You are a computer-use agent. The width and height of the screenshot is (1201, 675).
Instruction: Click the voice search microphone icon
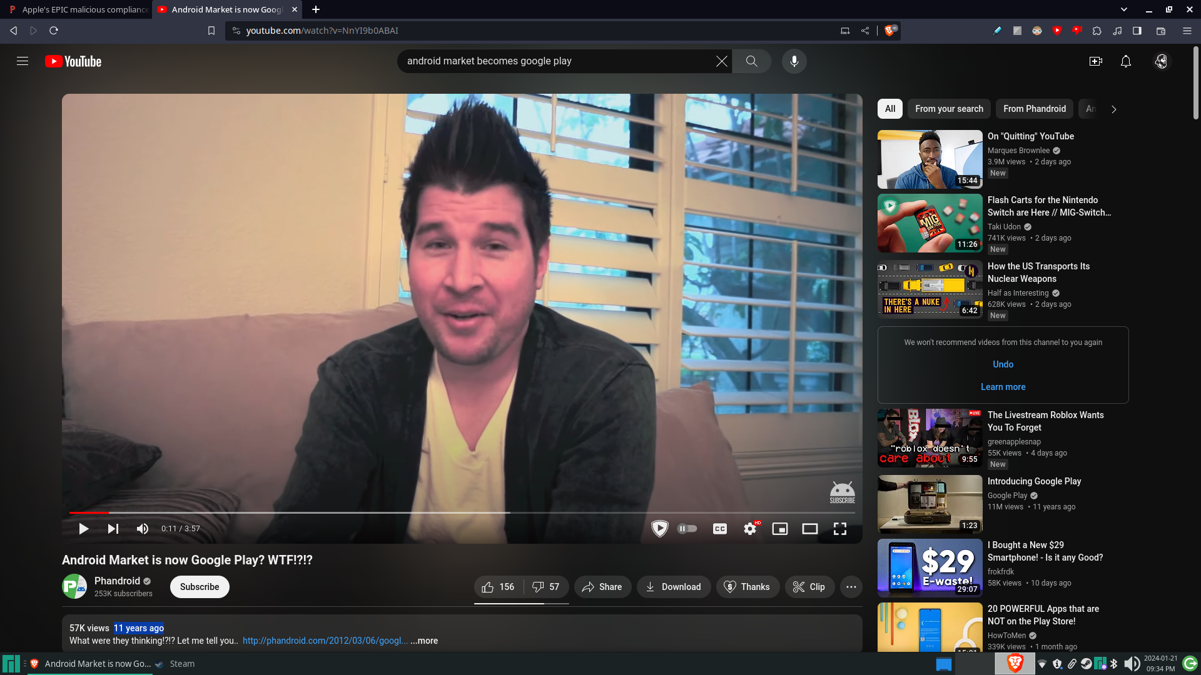point(794,61)
